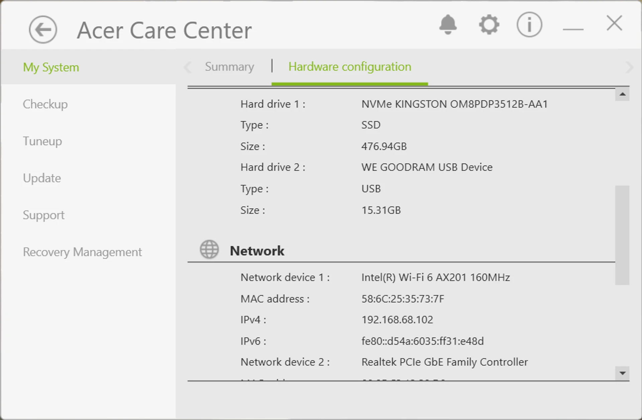Click the Hard drive 2 label
This screenshot has width=642, height=420.
(x=273, y=167)
